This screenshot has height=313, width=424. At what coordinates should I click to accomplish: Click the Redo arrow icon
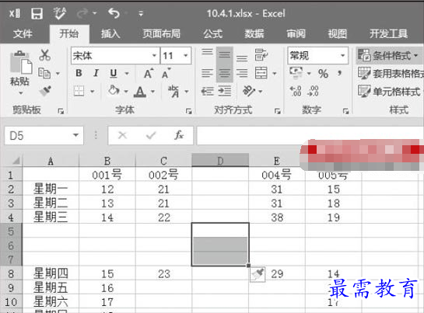(82, 13)
